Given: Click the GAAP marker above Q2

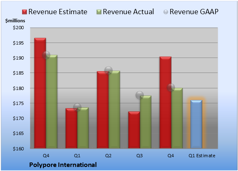Looking at the screenshot, I should pos(108,71).
